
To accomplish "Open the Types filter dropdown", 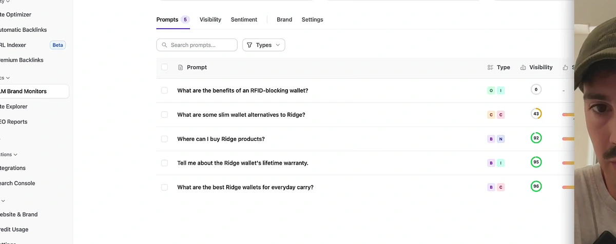I will point(263,45).
